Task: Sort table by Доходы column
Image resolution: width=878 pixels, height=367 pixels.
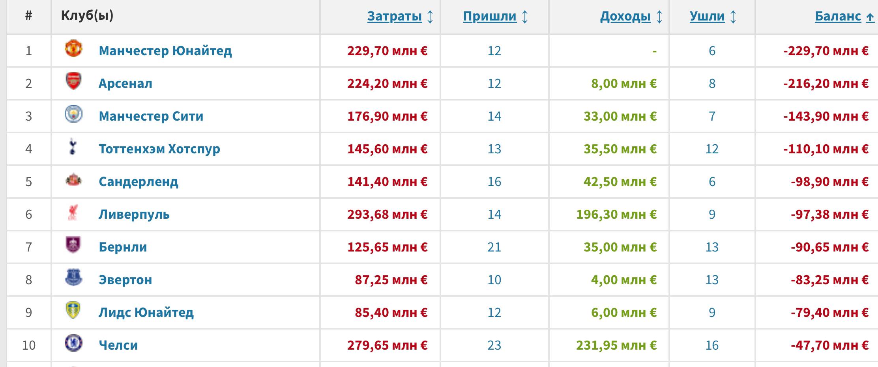Action: click(625, 16)
